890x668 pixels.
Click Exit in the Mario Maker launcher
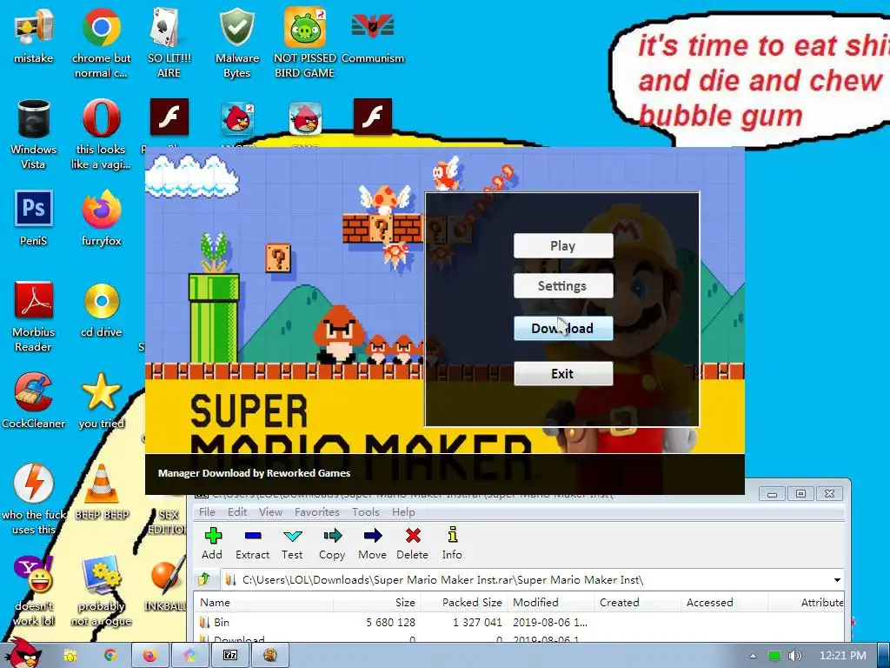tap(563, 374)
